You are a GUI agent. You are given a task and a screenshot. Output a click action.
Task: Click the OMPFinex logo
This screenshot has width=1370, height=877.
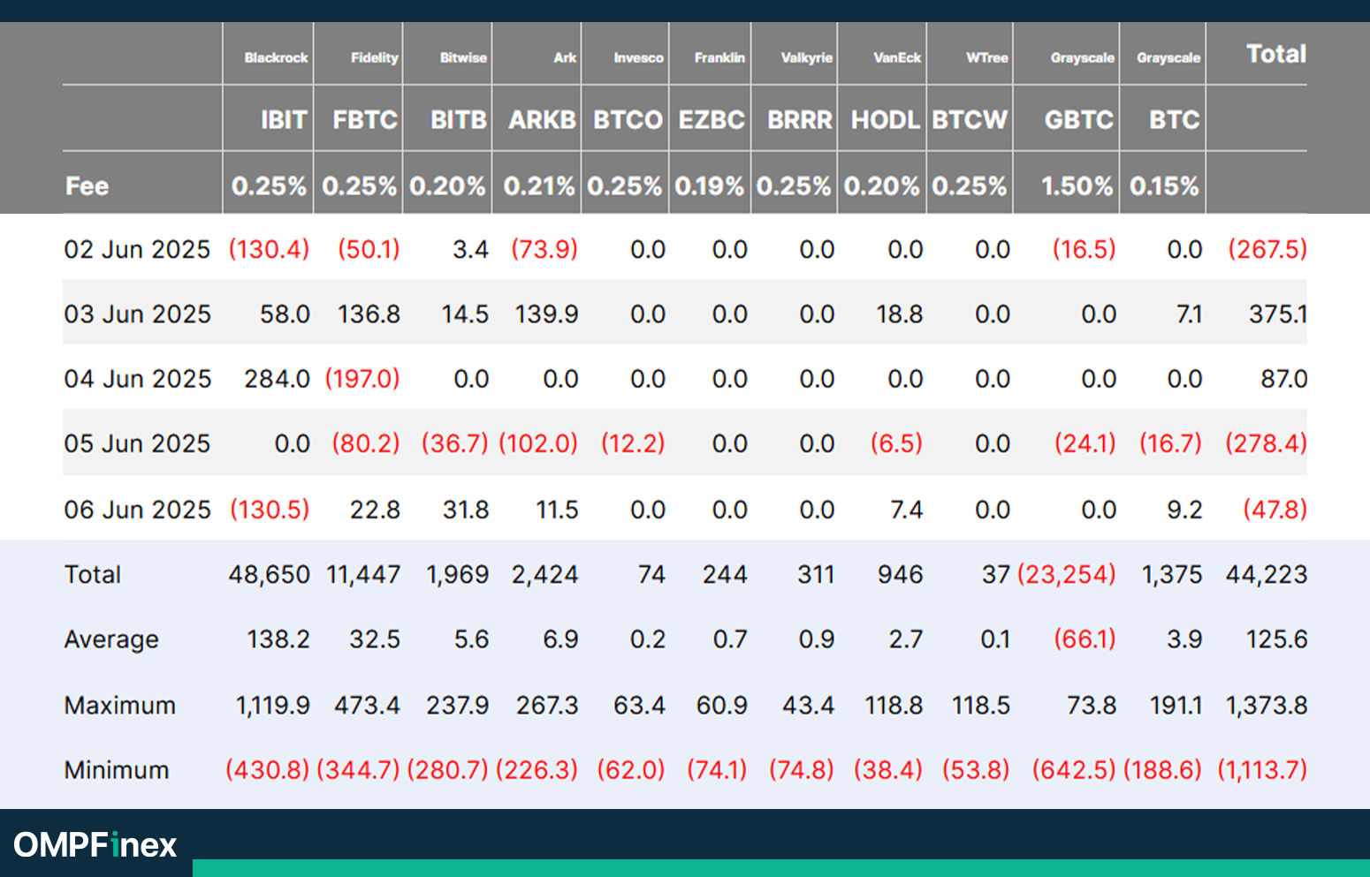(95, 845)
